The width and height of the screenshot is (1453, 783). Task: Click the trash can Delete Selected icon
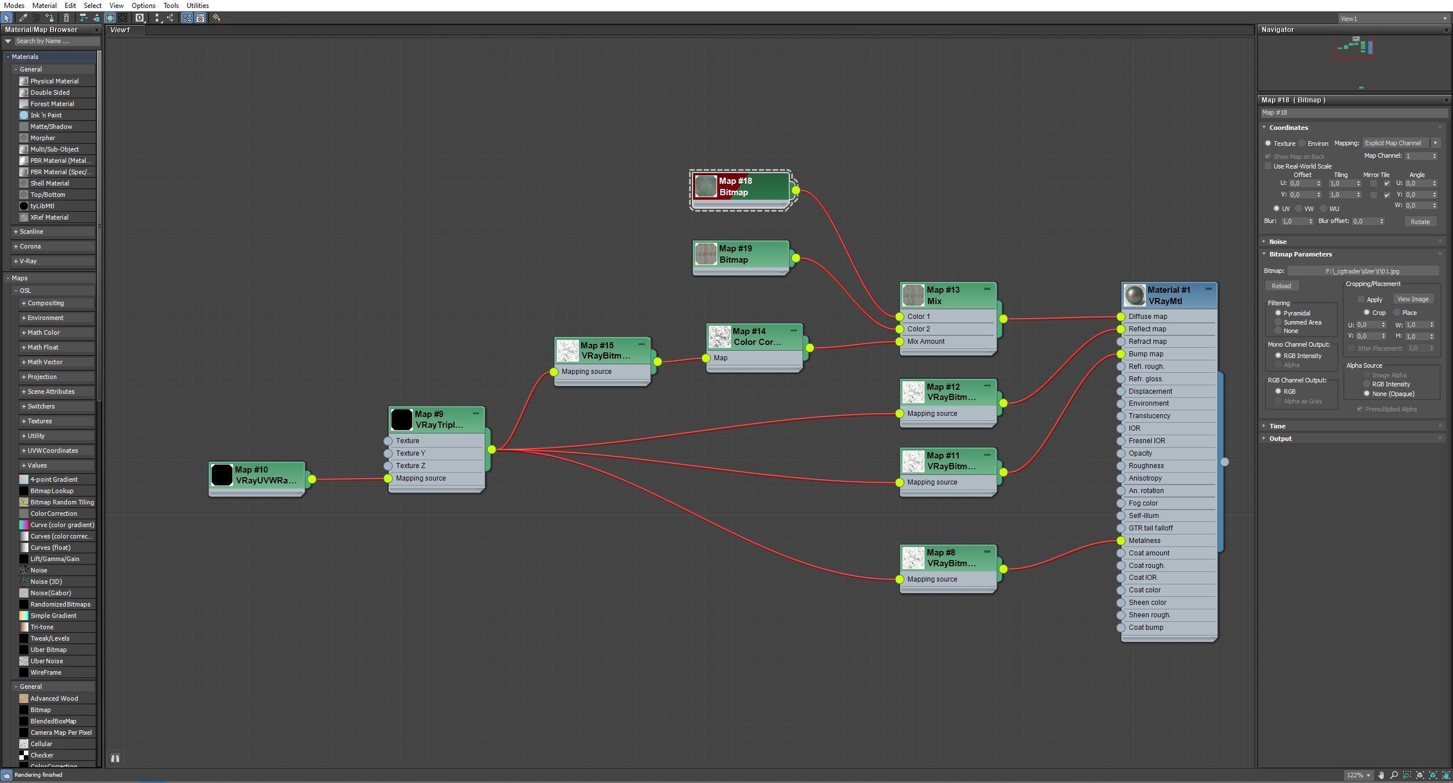tap(66, 18)
